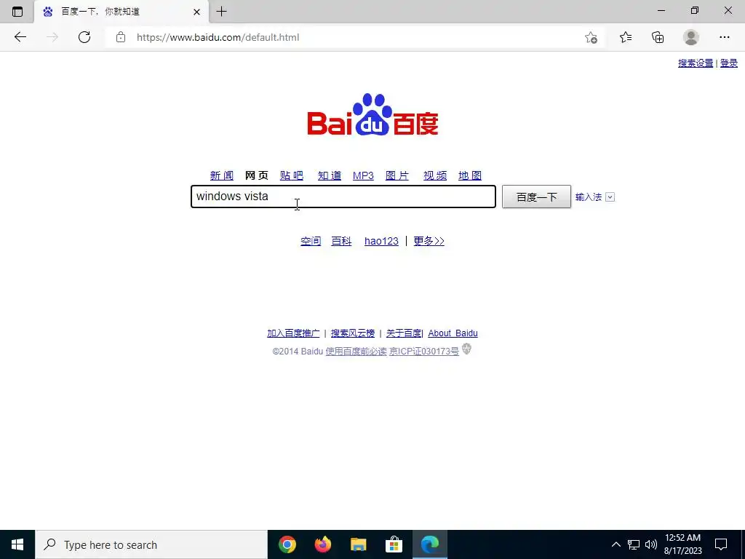Open the Collections icon
Viewport: 745px width, 559px height.
(658, 37)
